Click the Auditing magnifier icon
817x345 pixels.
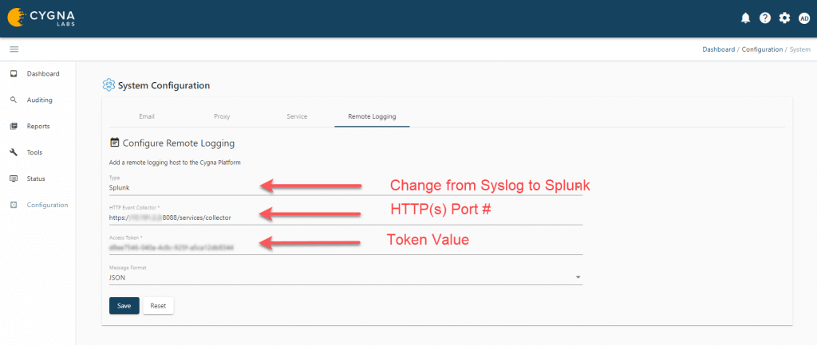point(14,100)
